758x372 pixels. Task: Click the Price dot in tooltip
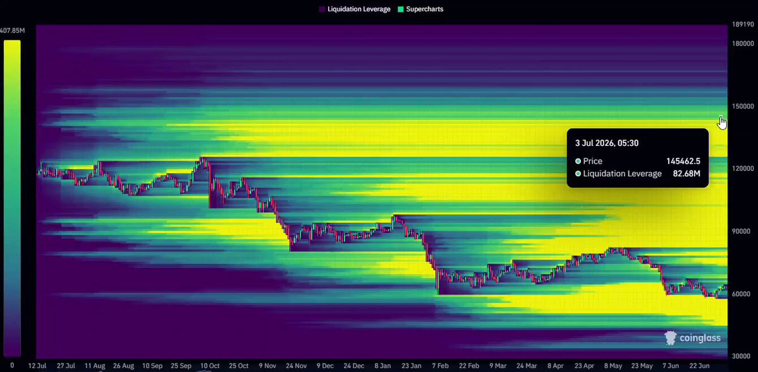click(578, 161)
